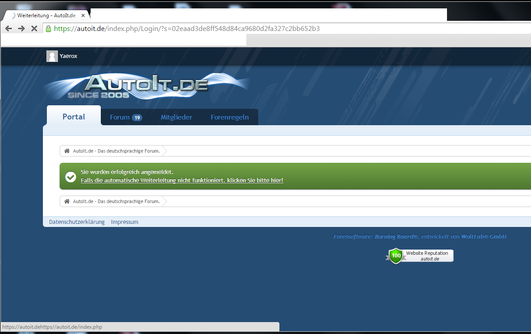This screenshot has height=334, width=531.
Task: Click the browser back arrow button
Action: (8, 29)
